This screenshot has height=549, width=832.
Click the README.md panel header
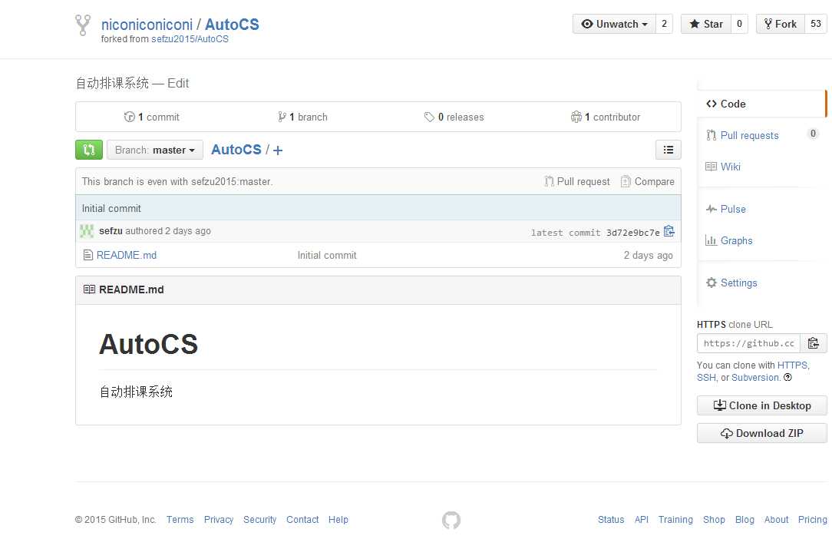[x=378, y=290]
